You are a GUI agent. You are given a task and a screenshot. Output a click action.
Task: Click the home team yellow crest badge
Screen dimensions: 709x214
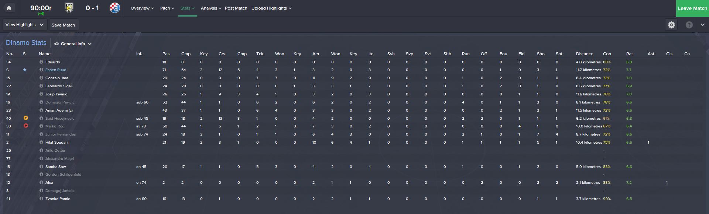pos(69,8)
